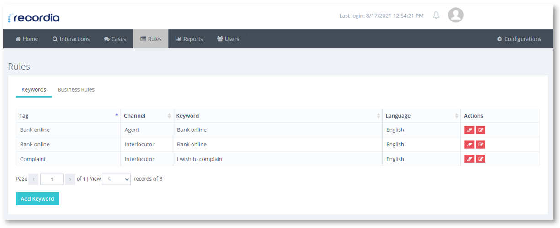Open the Reports menu

pos(189,39)
